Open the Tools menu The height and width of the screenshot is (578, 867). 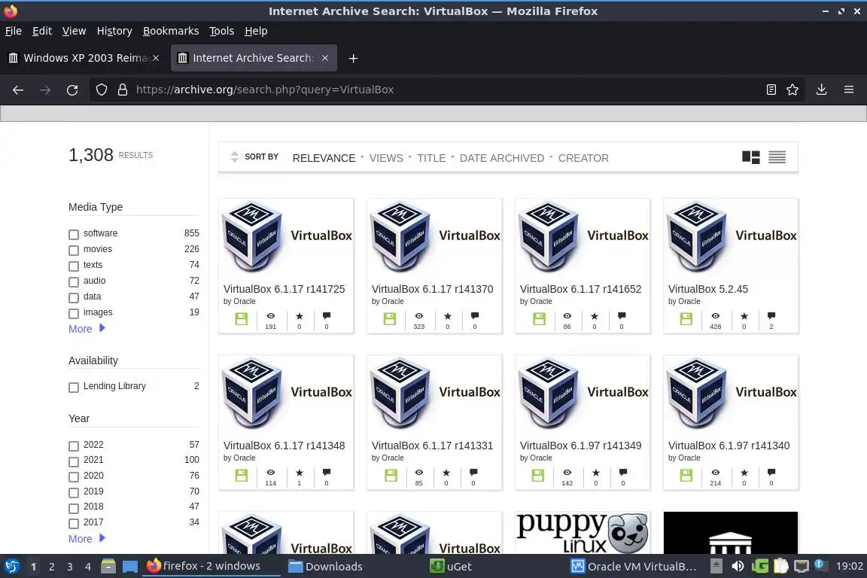pos(222,31)
